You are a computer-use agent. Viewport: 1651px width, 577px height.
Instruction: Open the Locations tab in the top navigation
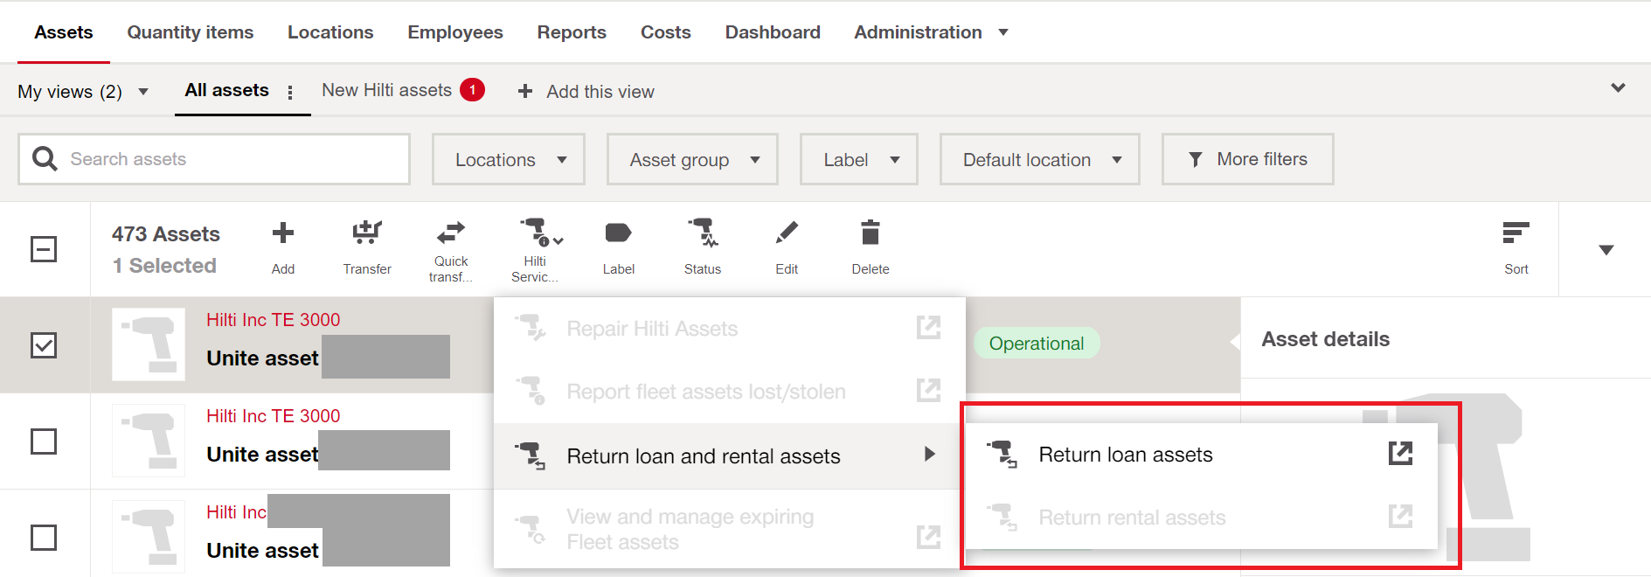click(330, 32)
